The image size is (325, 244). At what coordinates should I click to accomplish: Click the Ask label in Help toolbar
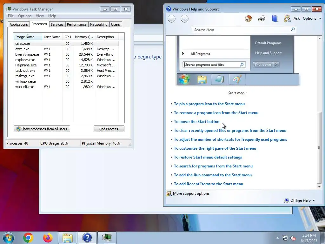(296, 18)
